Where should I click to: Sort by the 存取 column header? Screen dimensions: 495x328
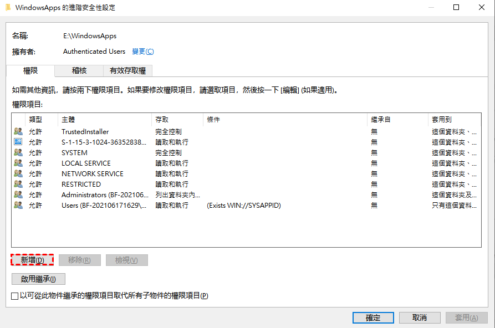[177, 120]
